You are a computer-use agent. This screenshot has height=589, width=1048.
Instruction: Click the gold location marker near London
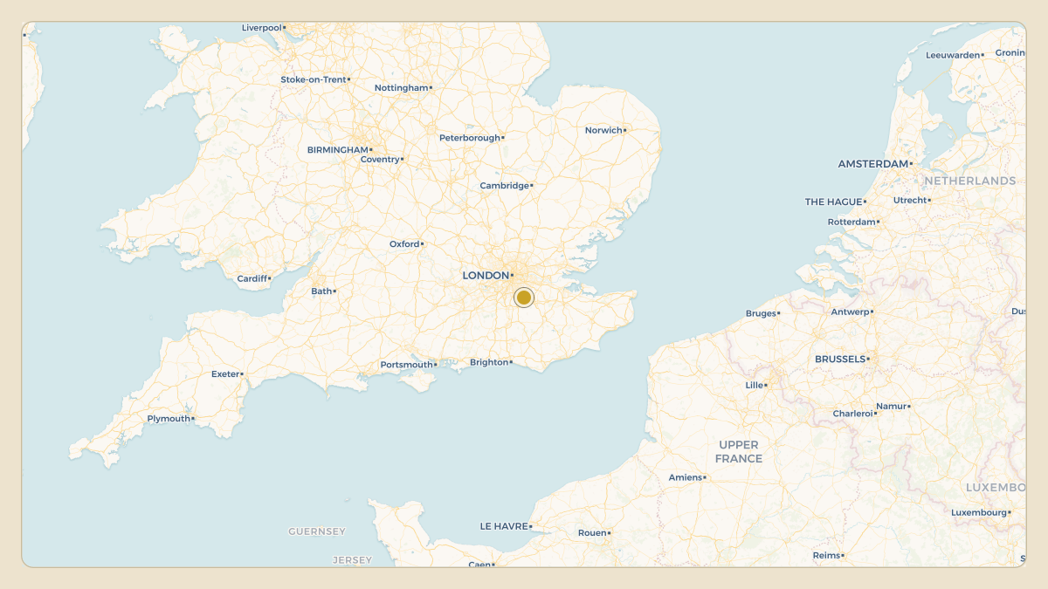click(524, 298)
